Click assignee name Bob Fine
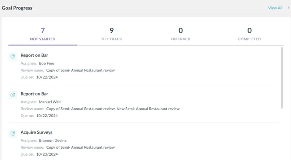Image resolution: width=291 pixels, height=160 pixels. click(46, 64)
